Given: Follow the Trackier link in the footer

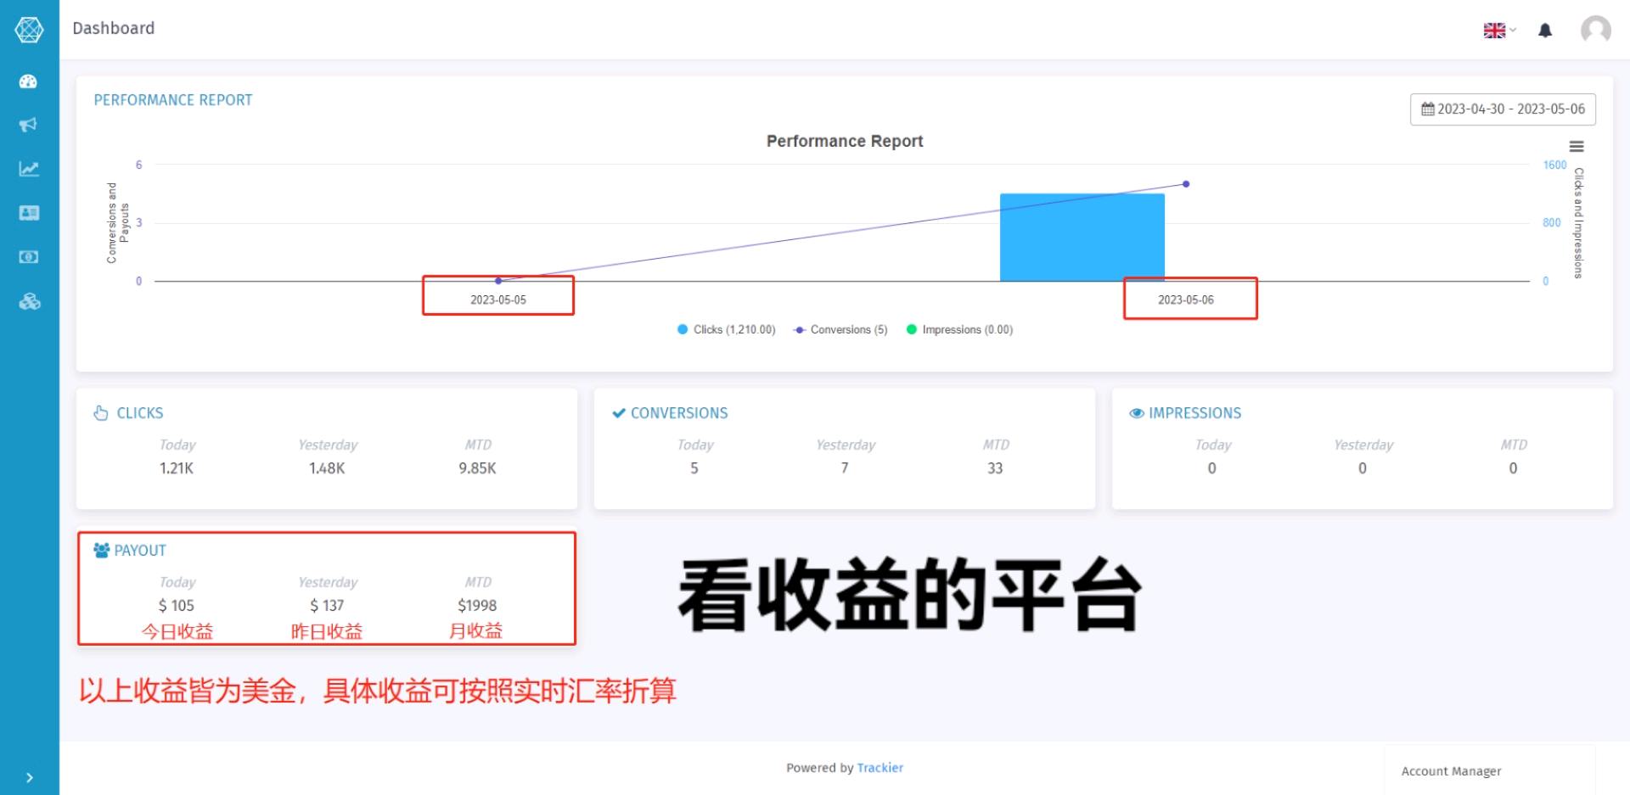Looking at the screenshot, I should coord(880,768).
